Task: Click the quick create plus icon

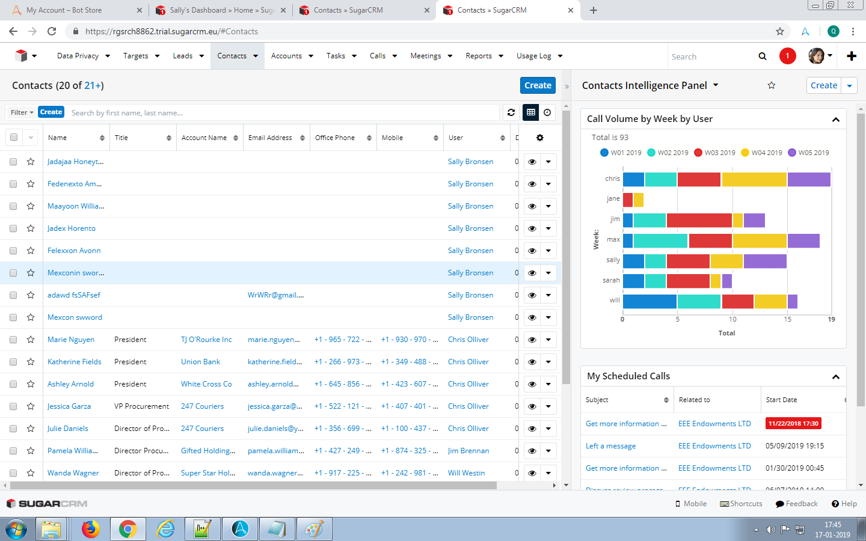Action: [x=851, y=56]
